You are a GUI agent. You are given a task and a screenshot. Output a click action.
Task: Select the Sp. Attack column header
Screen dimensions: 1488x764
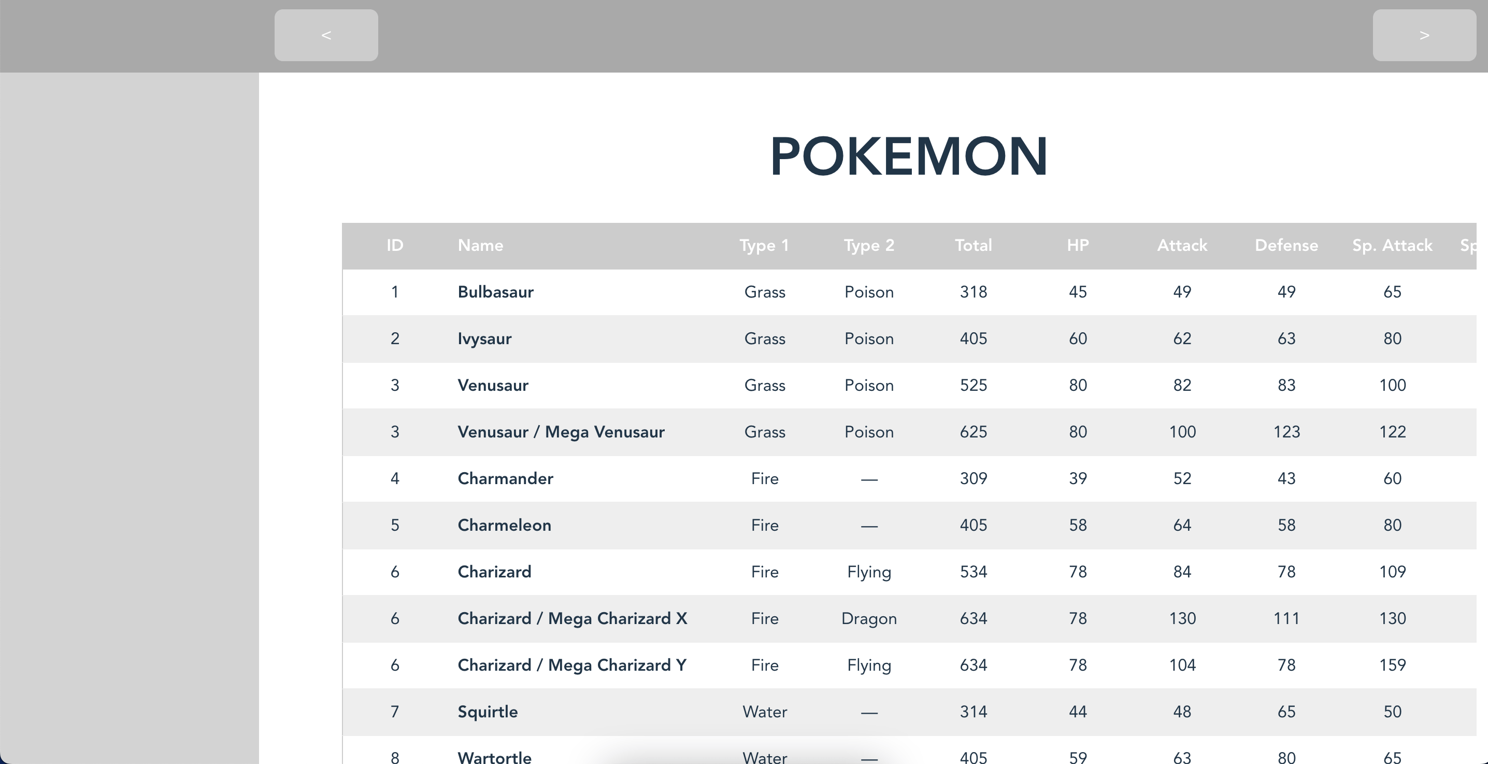(1392, 246)
